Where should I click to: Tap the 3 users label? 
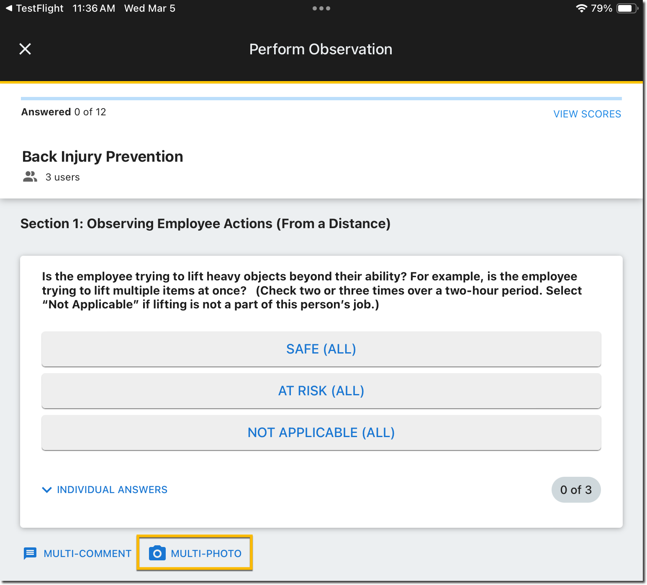[x=62, y=177]
